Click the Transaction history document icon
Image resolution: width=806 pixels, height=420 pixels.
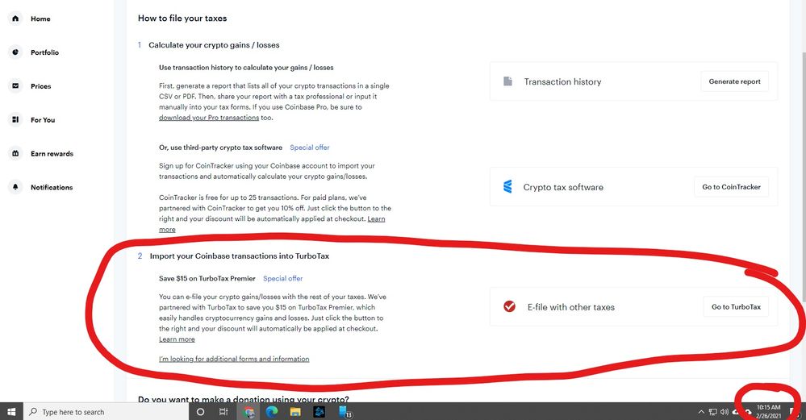507,81
